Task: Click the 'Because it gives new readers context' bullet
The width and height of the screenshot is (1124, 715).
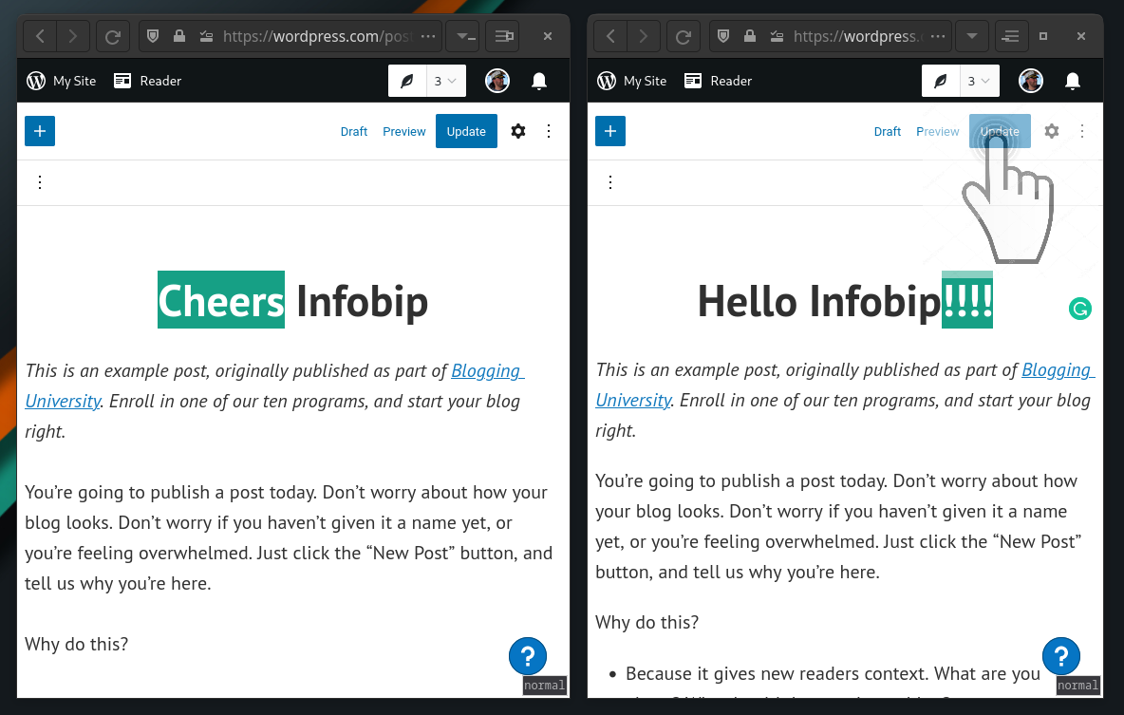Action: click(x=833, y=673)
